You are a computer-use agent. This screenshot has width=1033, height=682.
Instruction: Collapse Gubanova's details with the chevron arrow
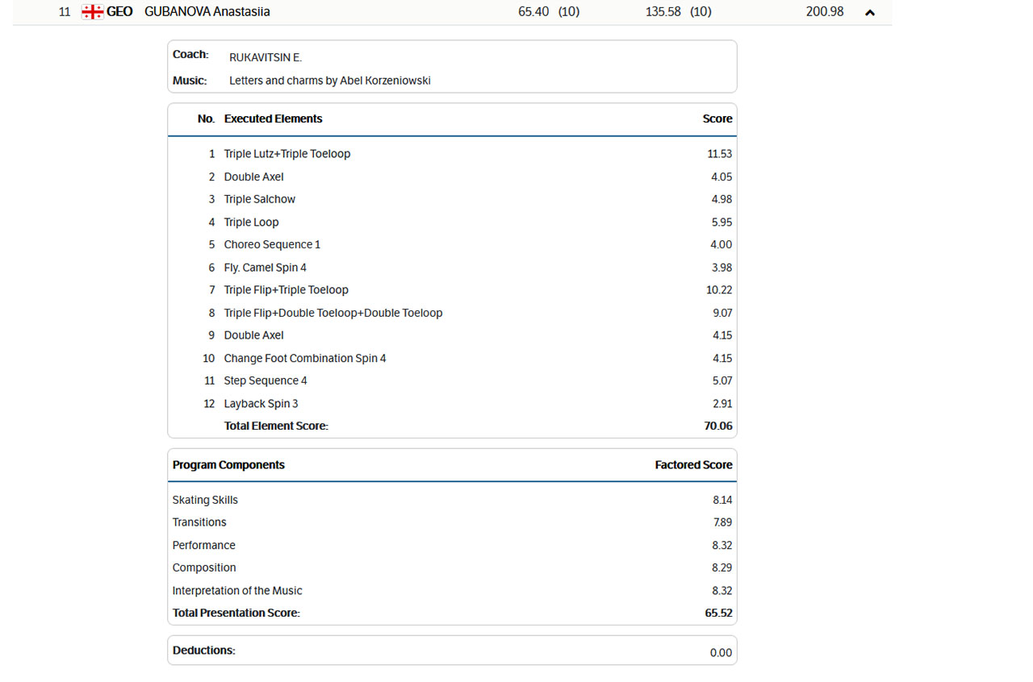(869, 12)
